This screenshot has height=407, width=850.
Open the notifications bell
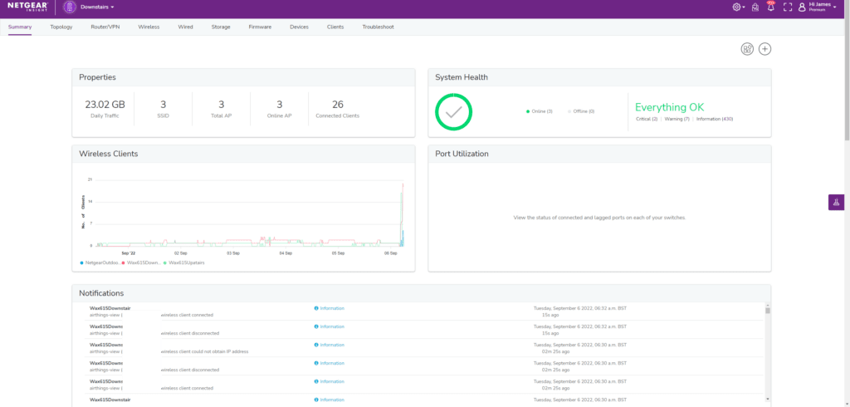tap(770, 7)
